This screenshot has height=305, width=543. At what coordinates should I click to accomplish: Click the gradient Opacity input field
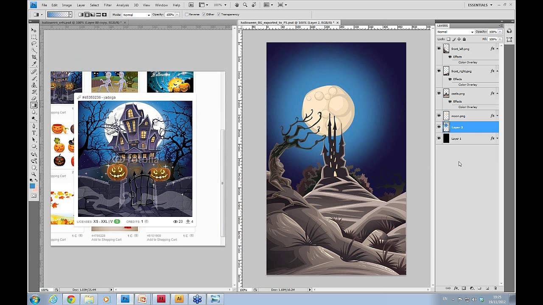pos(170,14)
